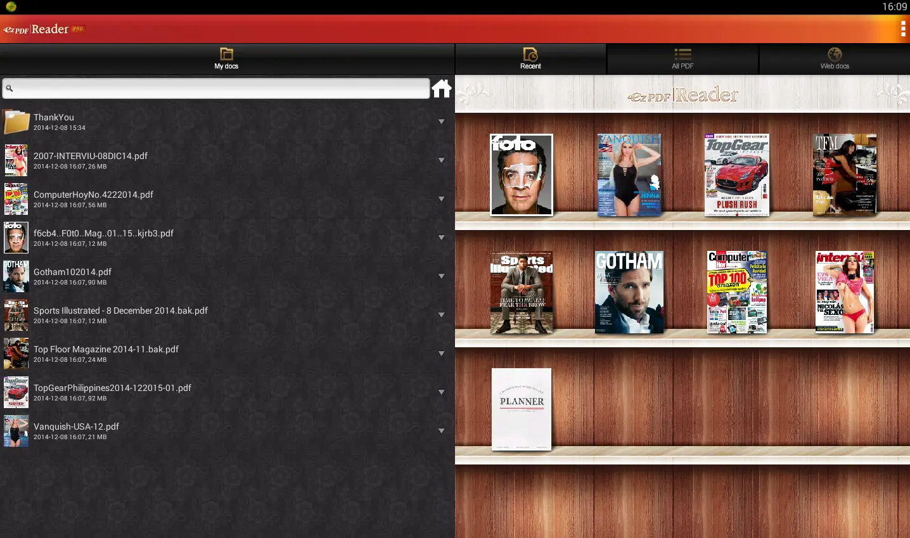Screen dimensions: 910x538
Task: Select Vanquish-USA-12.pdf file name
Action: tap(76, 426)
